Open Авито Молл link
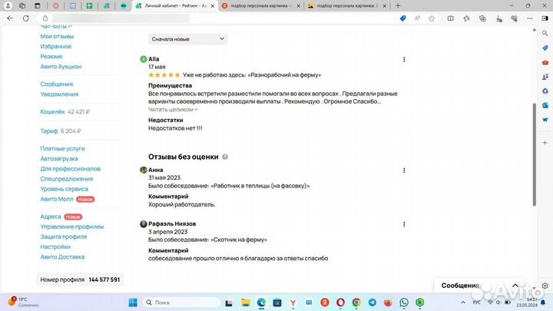Screen dimensions: 553x311 56,199
